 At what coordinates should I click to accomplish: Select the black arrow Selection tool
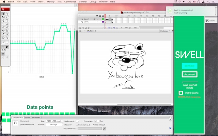coord(3,14)
